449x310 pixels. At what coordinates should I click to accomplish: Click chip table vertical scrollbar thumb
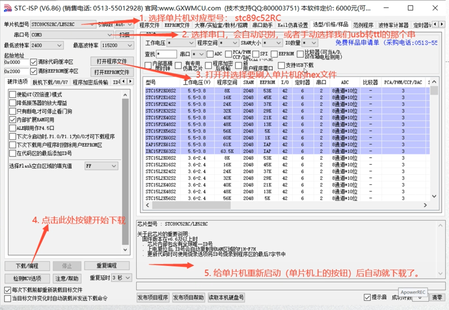434,90
